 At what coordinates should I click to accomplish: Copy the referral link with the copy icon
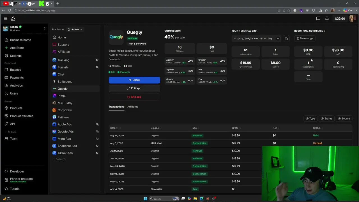pyautogui.click(x=286, y=38)
